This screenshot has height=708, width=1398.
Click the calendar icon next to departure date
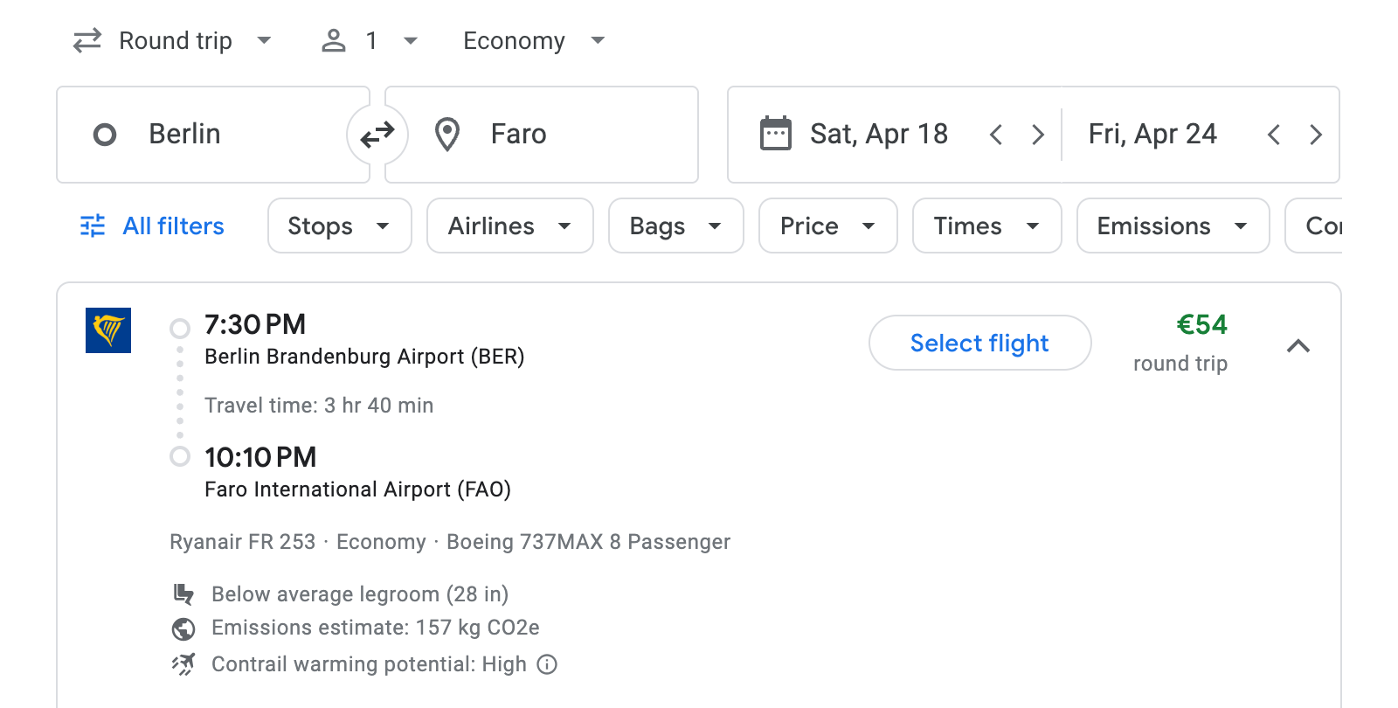coord(776,133)
